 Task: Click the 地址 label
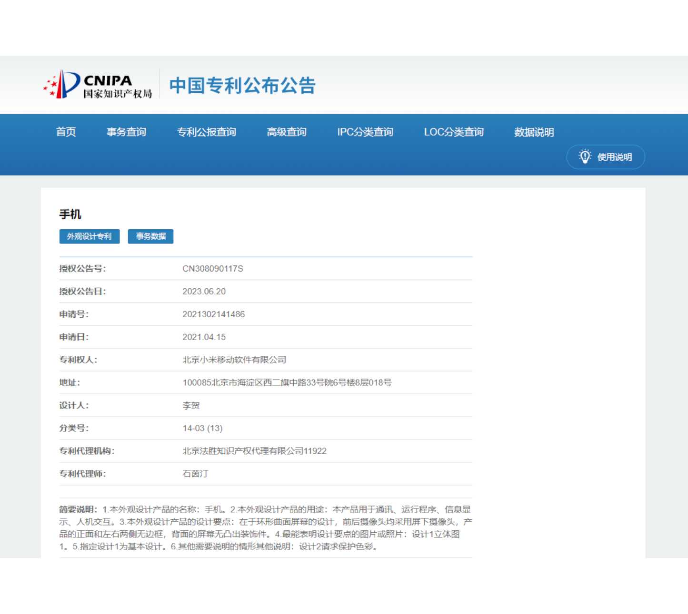pyautogui.click(x=70, y=383)
